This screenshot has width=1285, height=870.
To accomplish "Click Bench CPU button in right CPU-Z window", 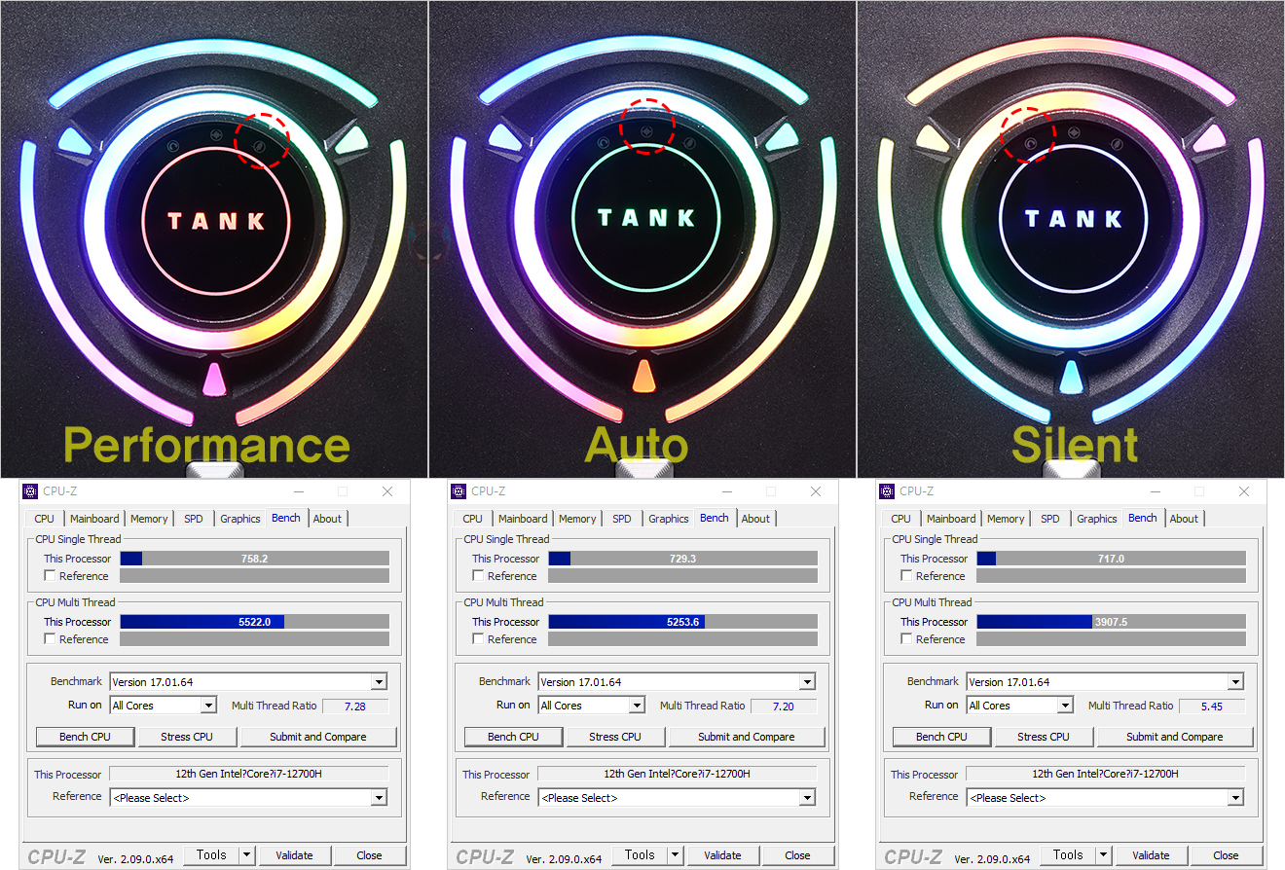I will (941, 737).
